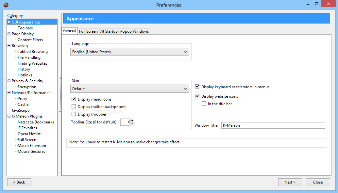This screenshot has height=193, width=338.
Task: Select GUI Appearance label in category tree
Action: pos(25,22)
